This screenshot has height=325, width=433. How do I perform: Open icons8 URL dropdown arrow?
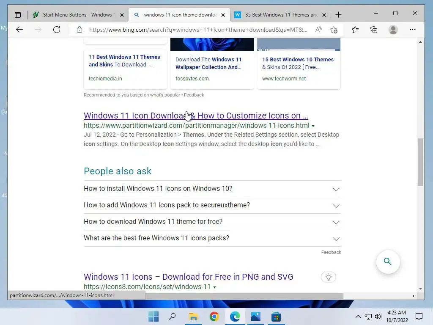pyautogui.click(x=214, y=287)
